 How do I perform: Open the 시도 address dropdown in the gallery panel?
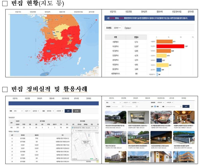pyautogui.click(x=116, y=103)
